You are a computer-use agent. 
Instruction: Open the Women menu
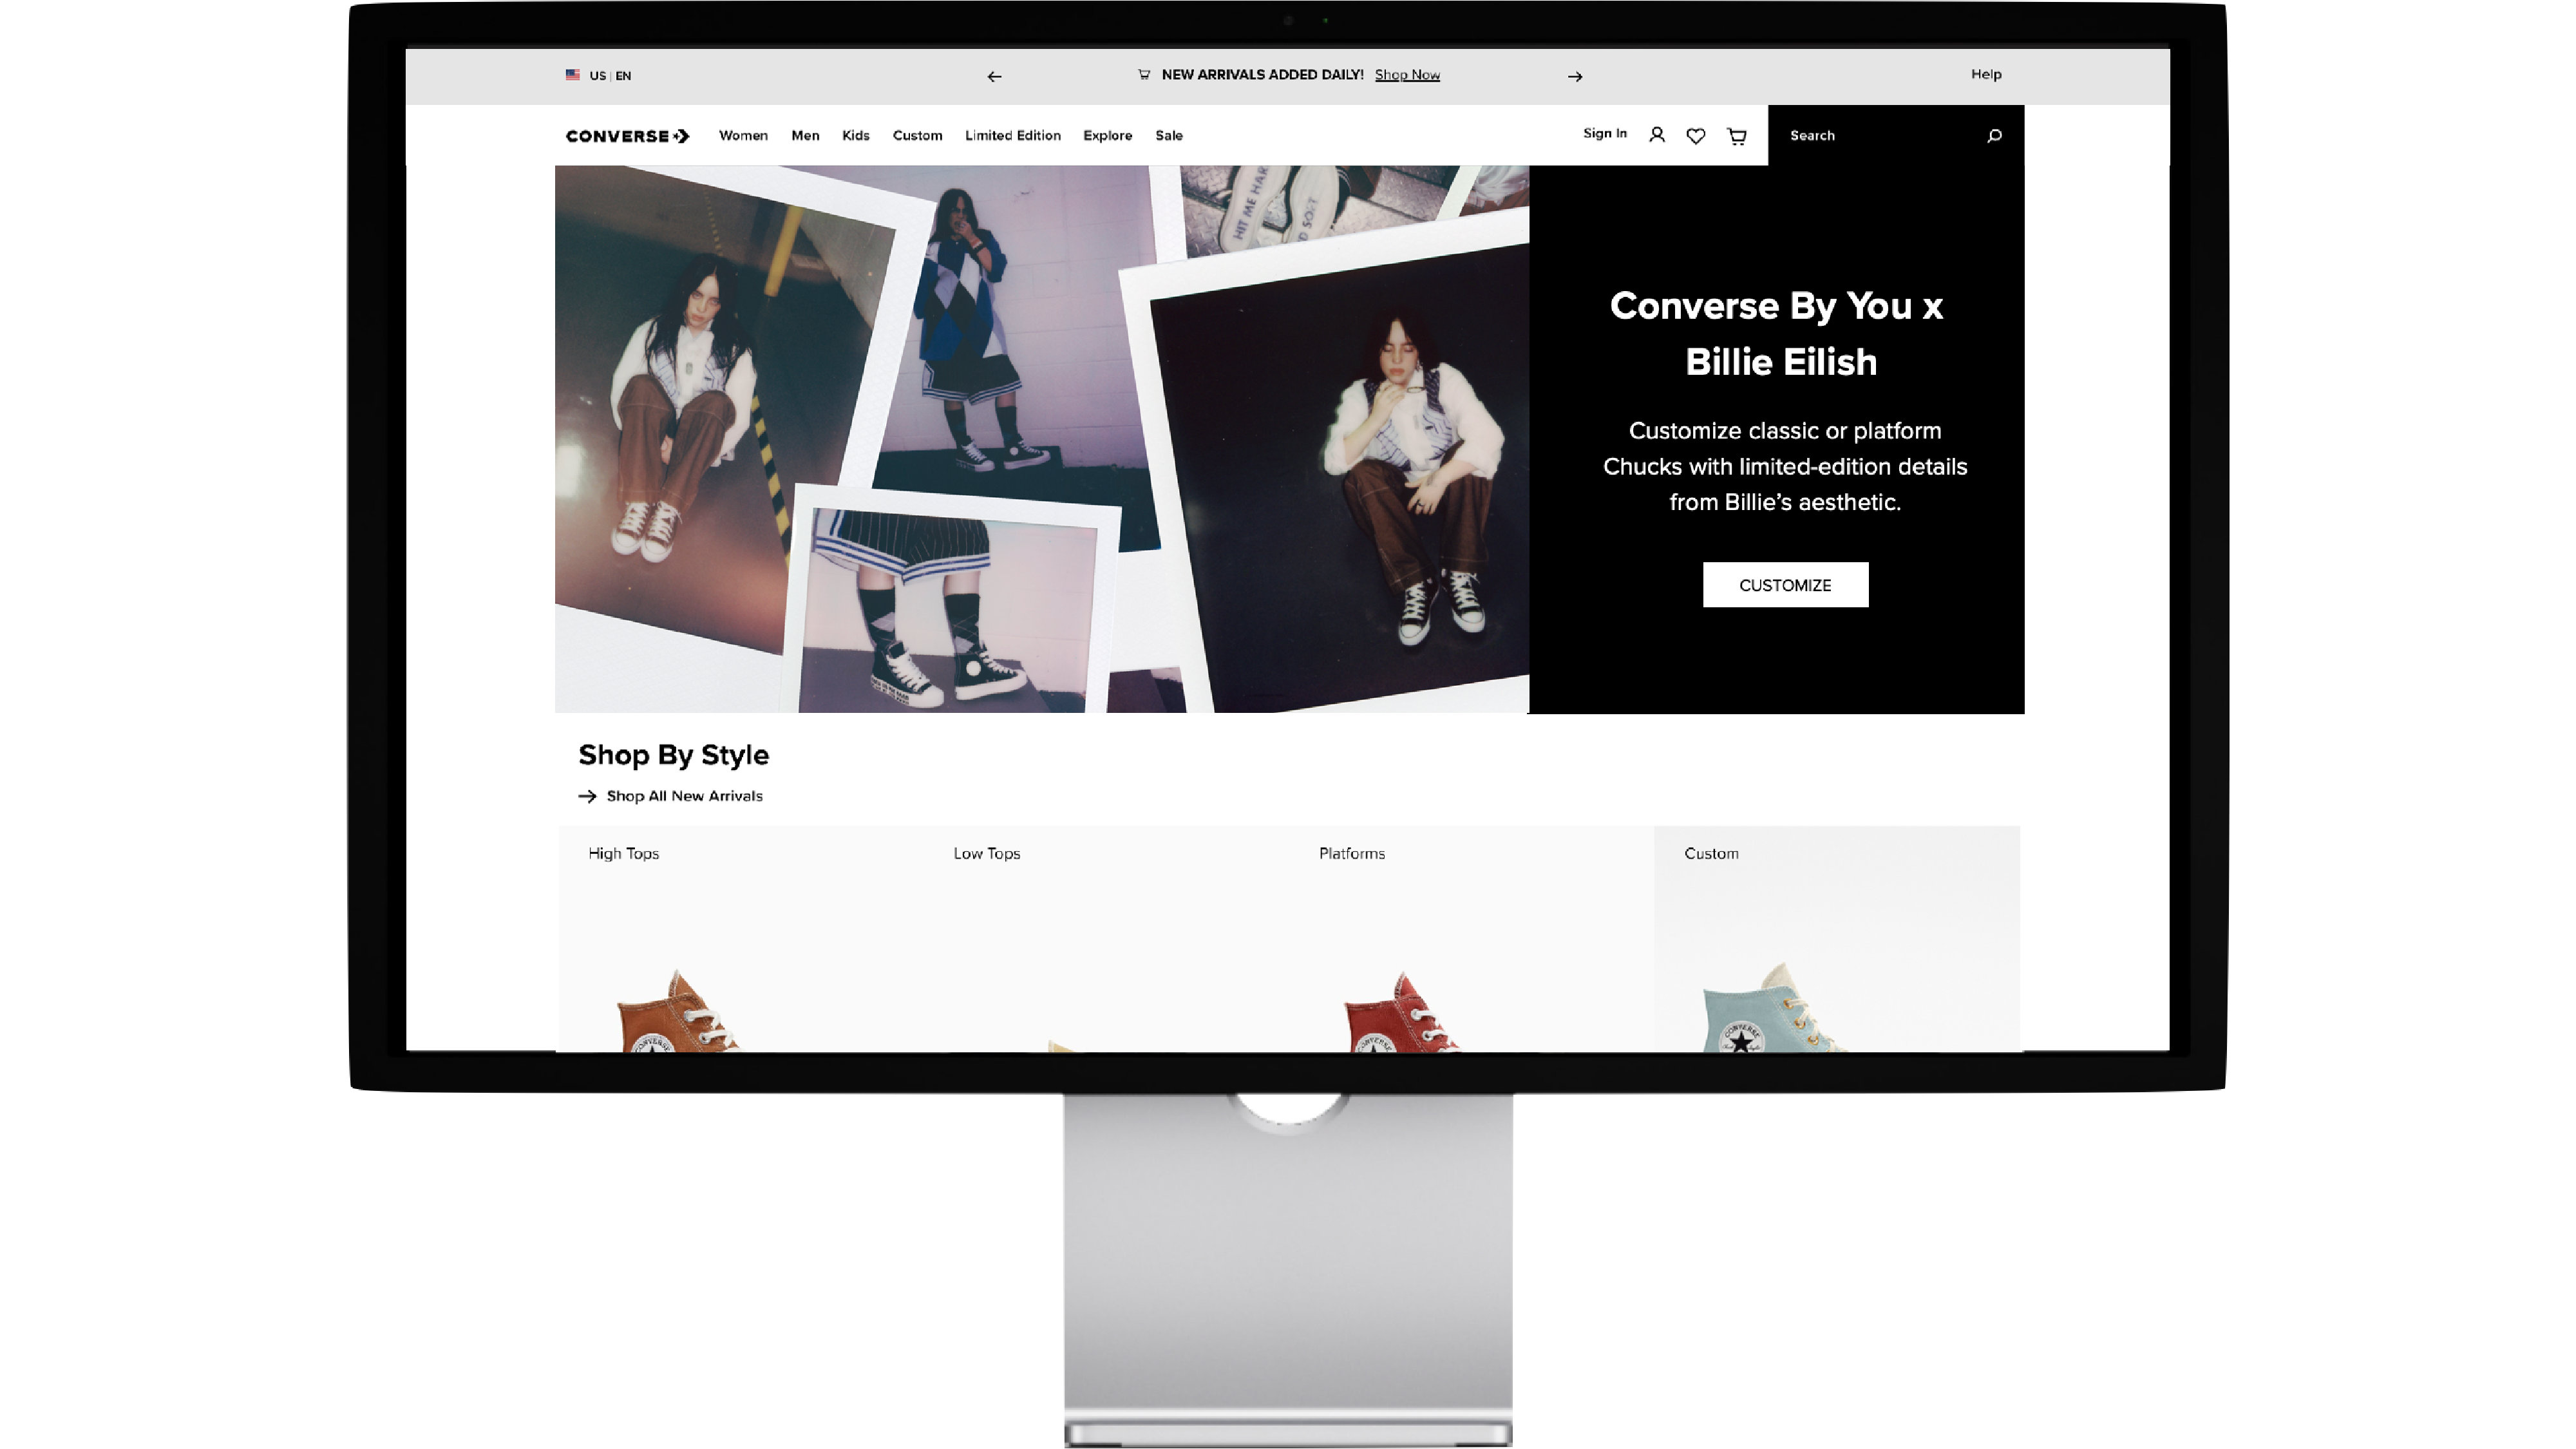(743, 136)
